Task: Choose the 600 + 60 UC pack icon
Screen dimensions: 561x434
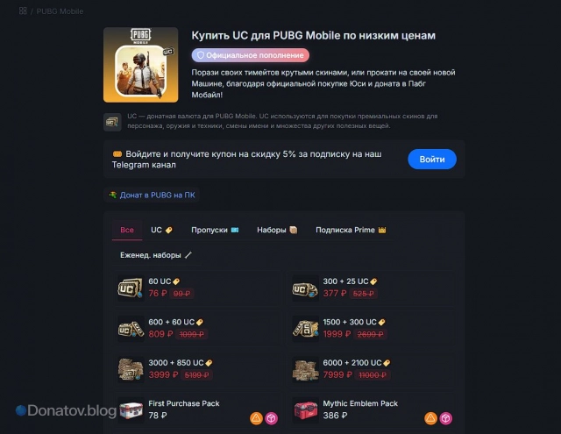Action: click(131, 329)
